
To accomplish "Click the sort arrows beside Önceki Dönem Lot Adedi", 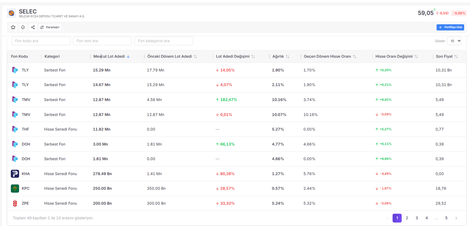I will click(x=195, y=57).
